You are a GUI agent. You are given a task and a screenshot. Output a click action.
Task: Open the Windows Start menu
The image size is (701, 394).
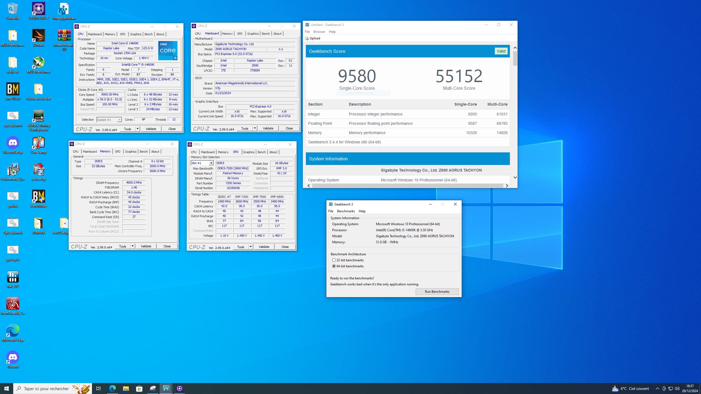pyautogui.click(x=7, y=389)
